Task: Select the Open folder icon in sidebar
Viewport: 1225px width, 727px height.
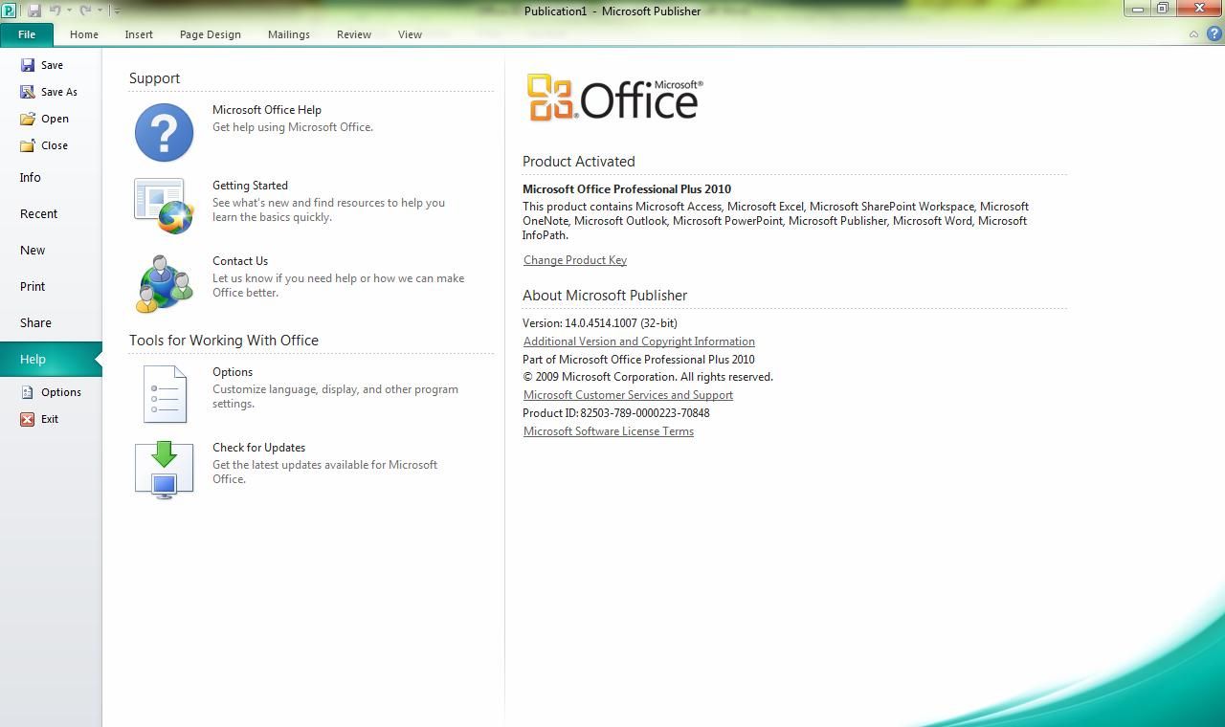Action: pos(27,118)
